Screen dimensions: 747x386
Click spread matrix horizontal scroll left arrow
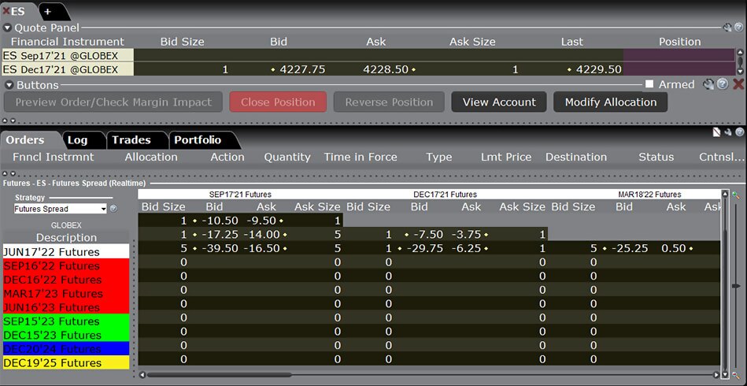(142, 375)
